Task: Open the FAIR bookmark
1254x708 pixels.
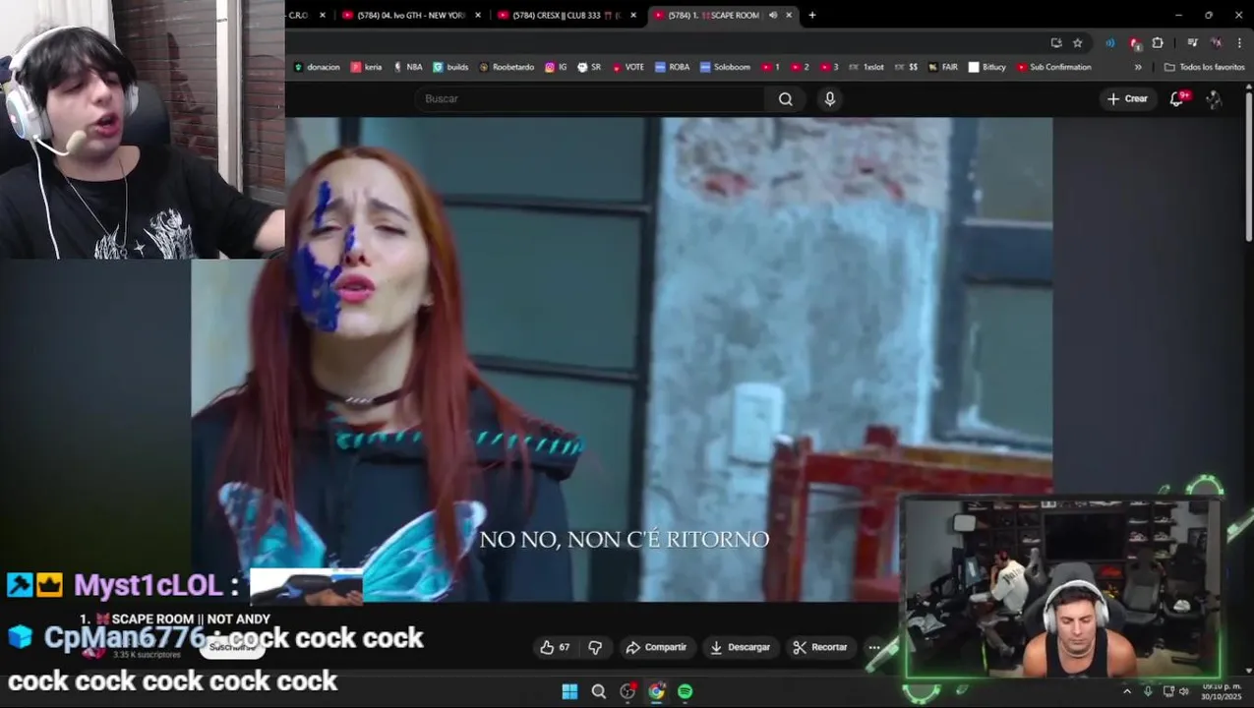Action: 942,67
